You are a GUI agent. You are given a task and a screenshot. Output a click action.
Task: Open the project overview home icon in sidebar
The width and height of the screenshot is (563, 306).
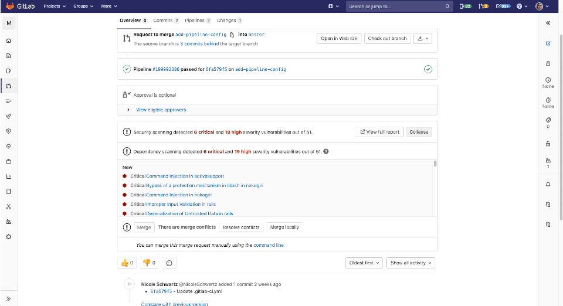(9, 40)
